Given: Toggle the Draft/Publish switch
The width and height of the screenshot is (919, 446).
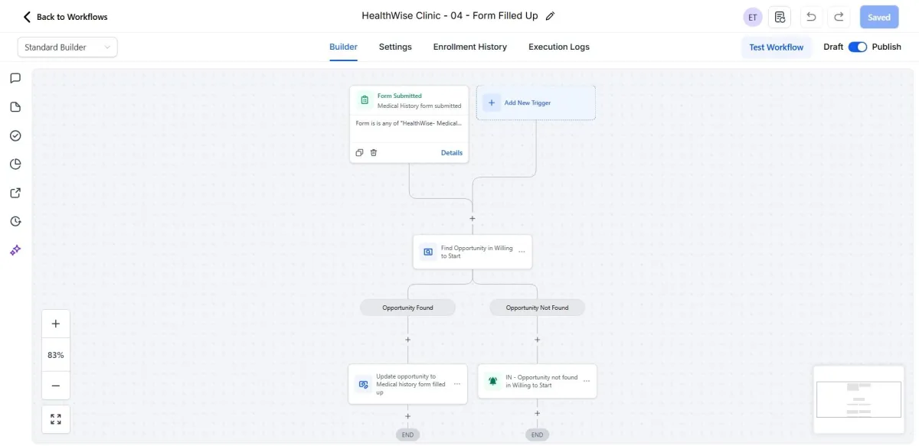Looking at the screenshot, I should click(858, 47).
